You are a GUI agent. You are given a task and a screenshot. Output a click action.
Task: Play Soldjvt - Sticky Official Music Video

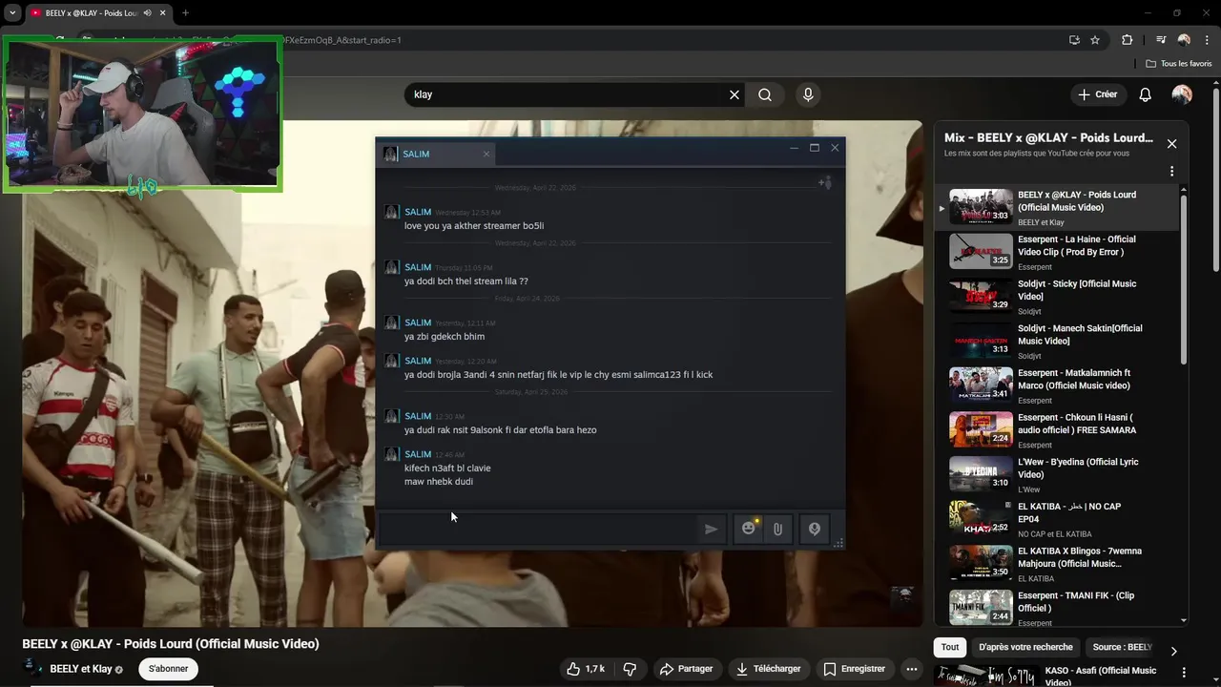click(x=1059, y=297)
